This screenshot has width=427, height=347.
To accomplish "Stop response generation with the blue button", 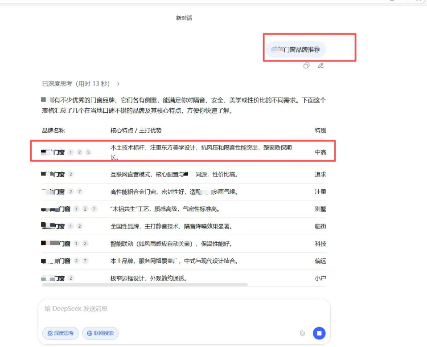I will click(x=319, y=333).
